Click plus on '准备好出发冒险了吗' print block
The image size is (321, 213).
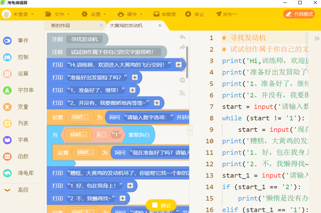click(135, 78)
